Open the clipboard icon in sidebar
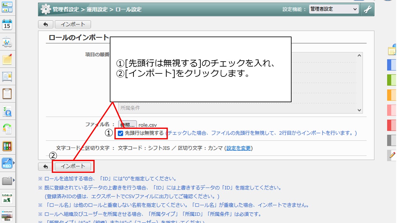This screenshot has width=397, height=223. click(x=7, y=94)
